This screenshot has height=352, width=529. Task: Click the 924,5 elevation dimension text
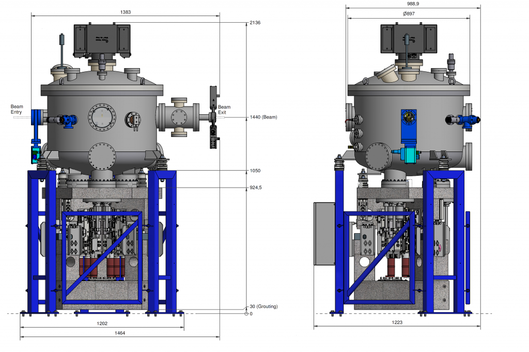click(x=255, y=188)
